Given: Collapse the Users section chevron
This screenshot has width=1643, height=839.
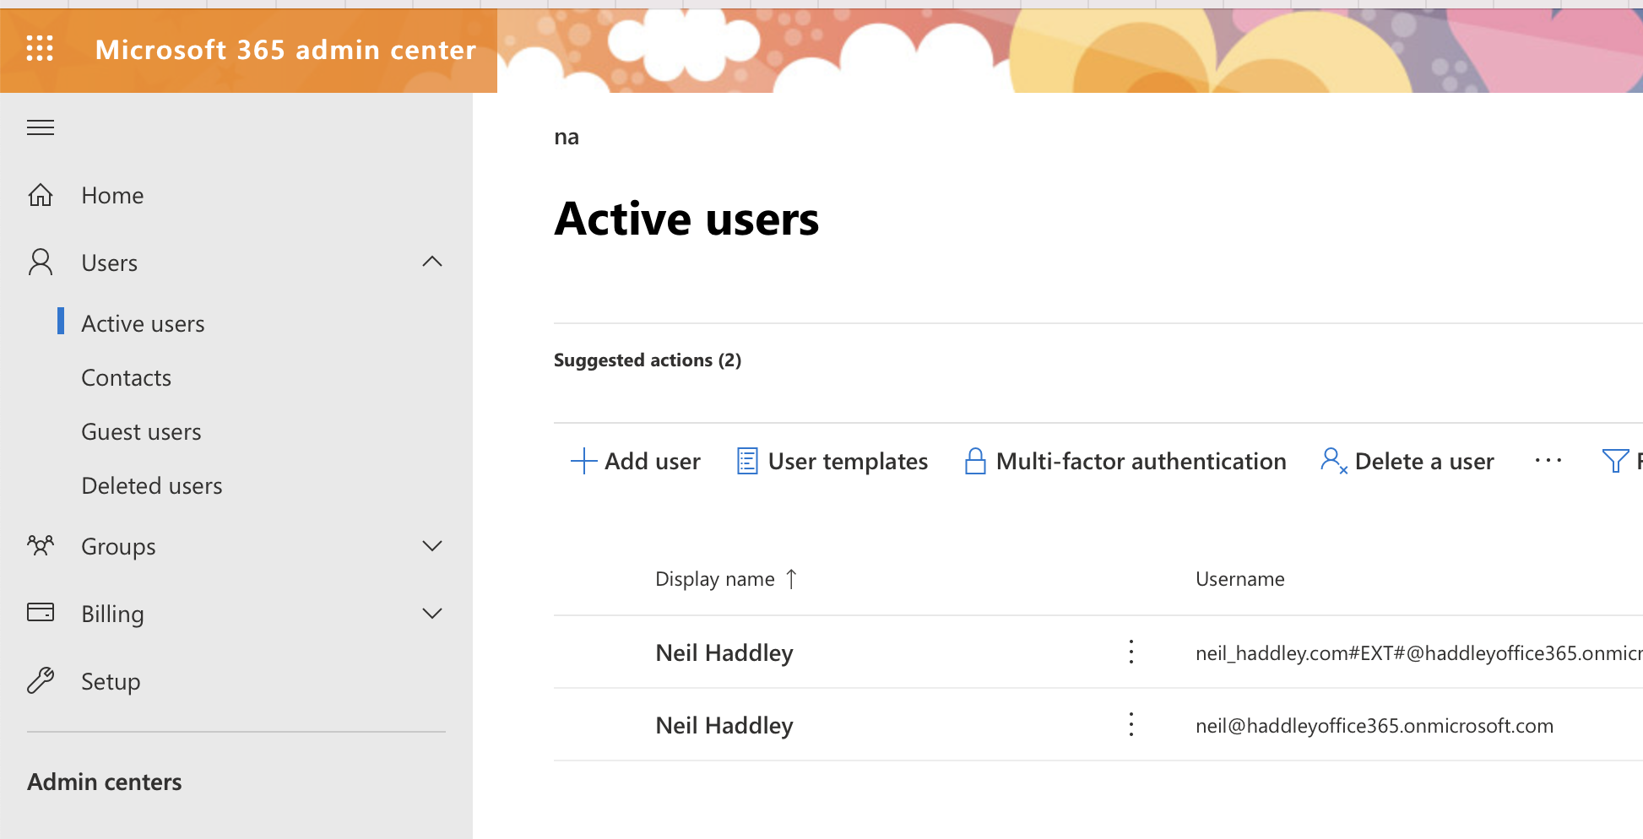Looking at the screenshot, I should pyautogui.click(x=432, y=262).
